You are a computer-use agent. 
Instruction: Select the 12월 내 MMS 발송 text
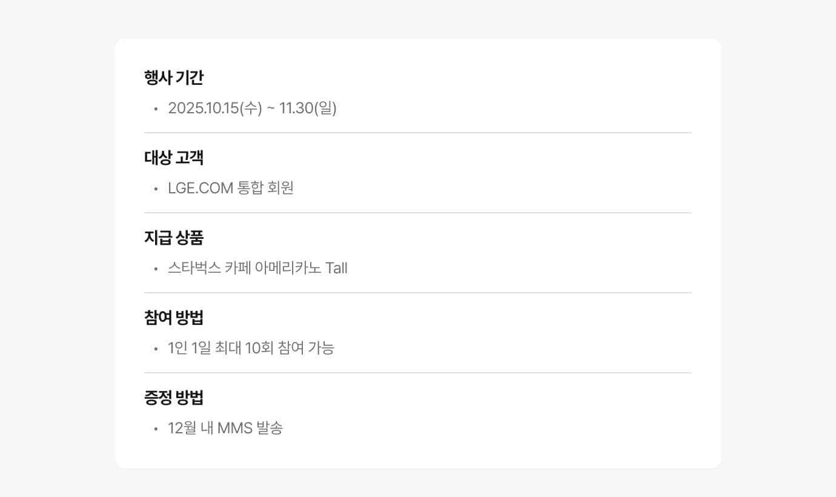click(x=225, y=429)
